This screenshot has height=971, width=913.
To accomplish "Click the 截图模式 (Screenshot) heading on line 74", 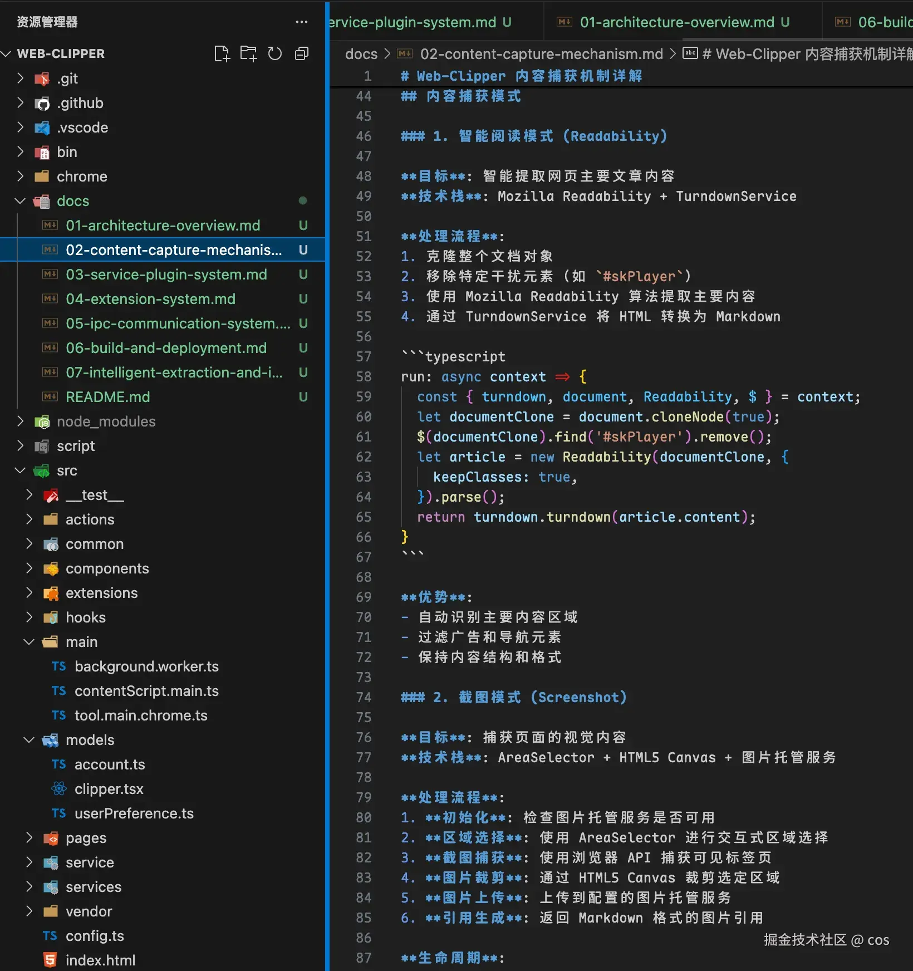I will click(x=514, y=698).
